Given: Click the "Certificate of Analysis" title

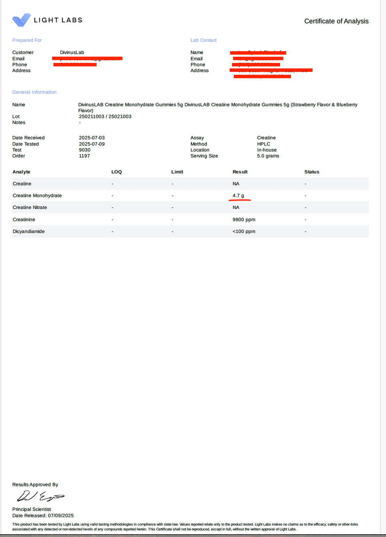Looking at the screenshot, I should tap(336, 21).
